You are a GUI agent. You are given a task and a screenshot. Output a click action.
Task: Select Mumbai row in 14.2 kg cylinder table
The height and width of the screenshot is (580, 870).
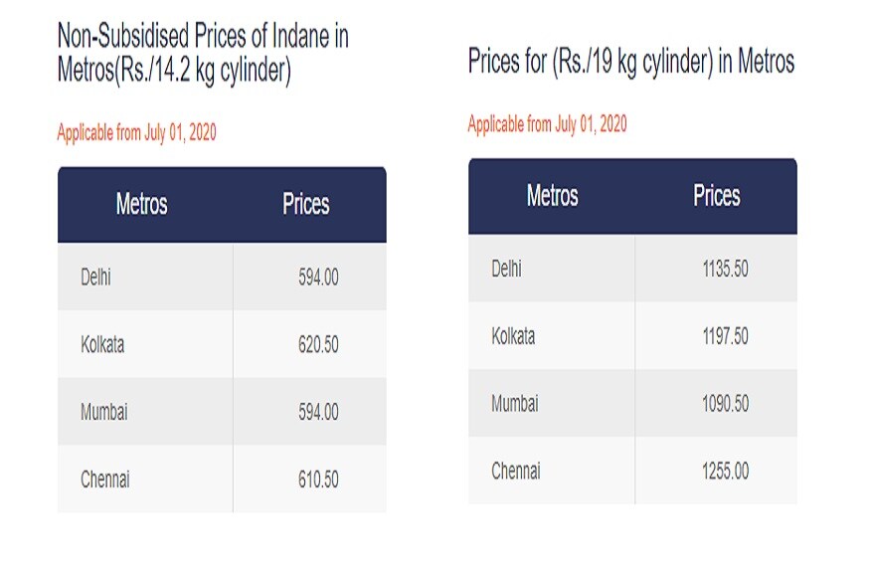[x=222, y=411]
